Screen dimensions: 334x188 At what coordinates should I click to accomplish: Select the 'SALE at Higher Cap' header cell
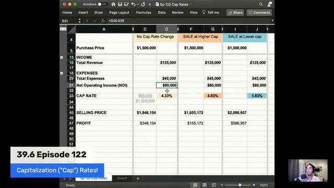pos(200,38)
